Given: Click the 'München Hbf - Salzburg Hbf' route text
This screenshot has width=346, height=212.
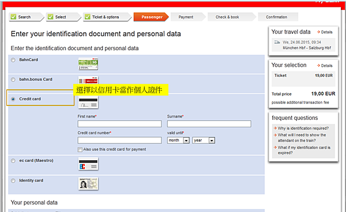Looking at the screenshot, I should [x=307, y=48].
